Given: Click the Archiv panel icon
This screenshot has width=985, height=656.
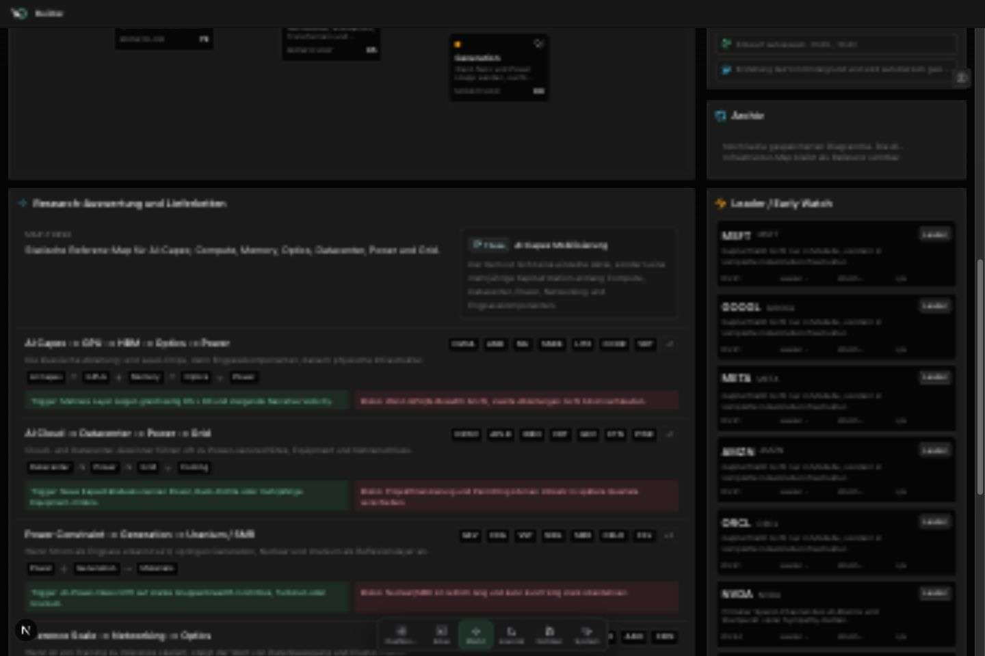Looking at the screenshot, I should coord(720,116).
